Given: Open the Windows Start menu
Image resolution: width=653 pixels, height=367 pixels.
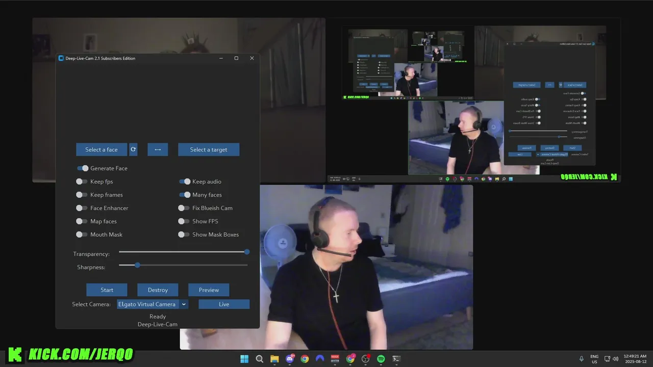Looking at the screenshot, I should 244,359.
